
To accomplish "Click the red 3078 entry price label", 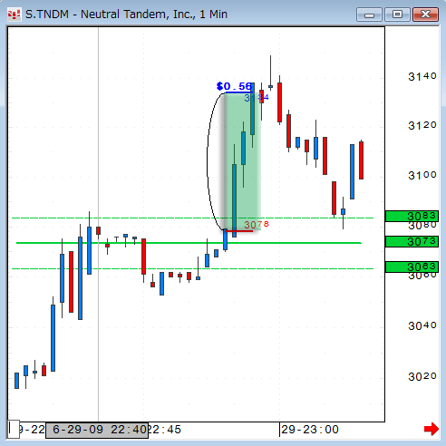I will coord(257,225).
